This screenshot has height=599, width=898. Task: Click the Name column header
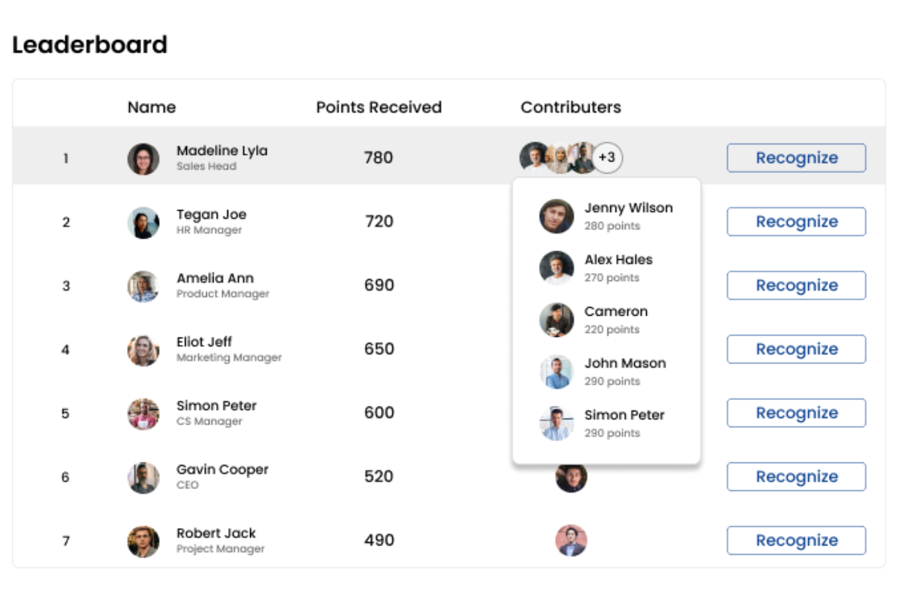pyautogui.click(x=152, y=107)
